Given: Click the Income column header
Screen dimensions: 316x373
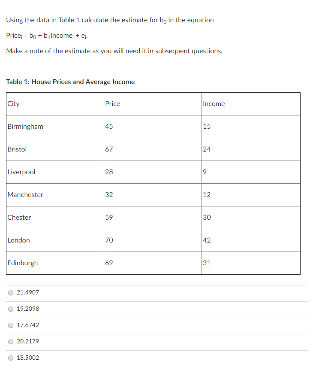Looking at the screenshot, I should 213,103.
